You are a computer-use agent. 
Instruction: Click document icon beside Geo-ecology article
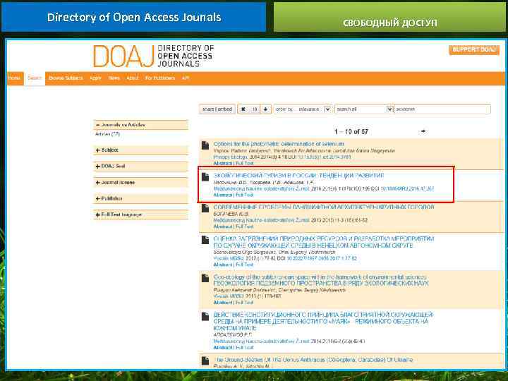(x=205, y=278)
